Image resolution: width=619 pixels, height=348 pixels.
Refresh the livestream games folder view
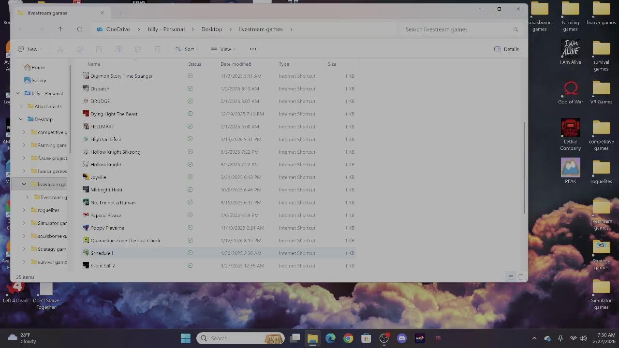click(x=80, y=29)
